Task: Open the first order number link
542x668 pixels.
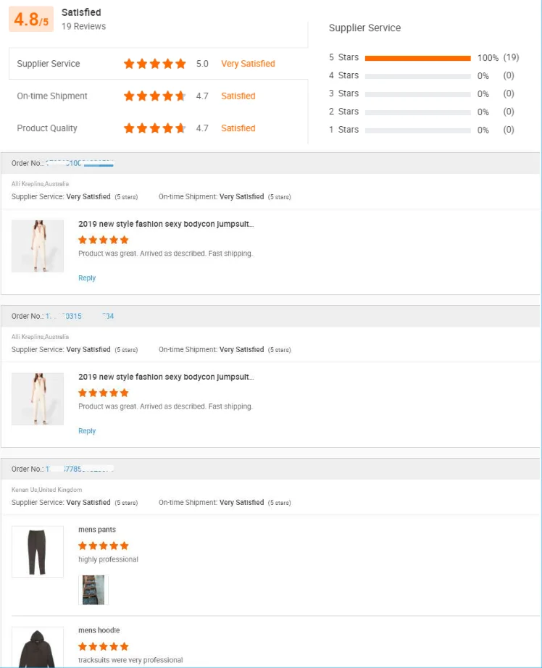Action: click(80, 163)
